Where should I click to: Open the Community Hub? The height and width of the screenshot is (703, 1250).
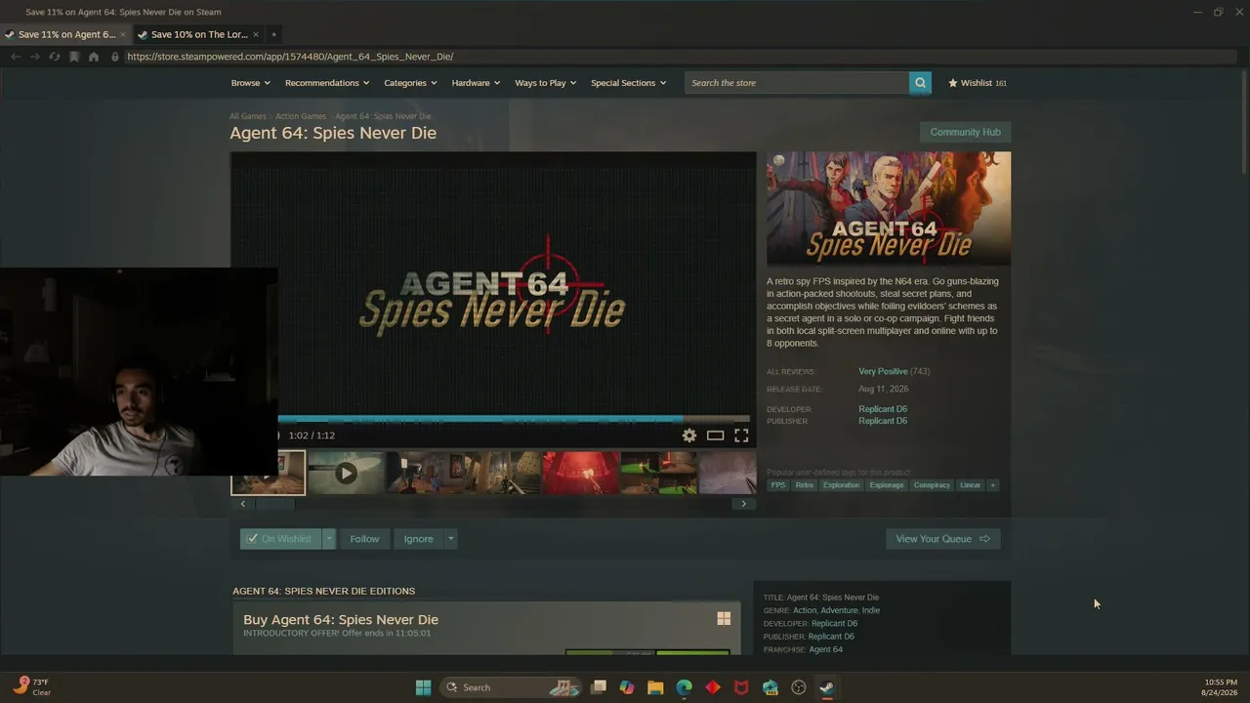pyautogui.click(x=965, y=132)
